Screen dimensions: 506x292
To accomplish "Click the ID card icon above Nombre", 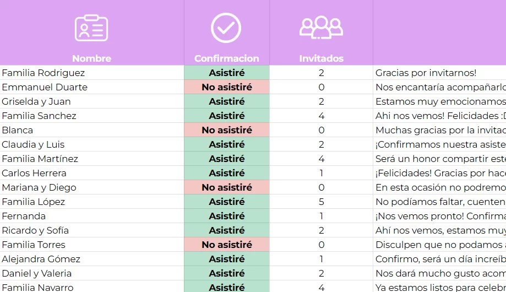I will pyautogui.click(x=91, y=28).
